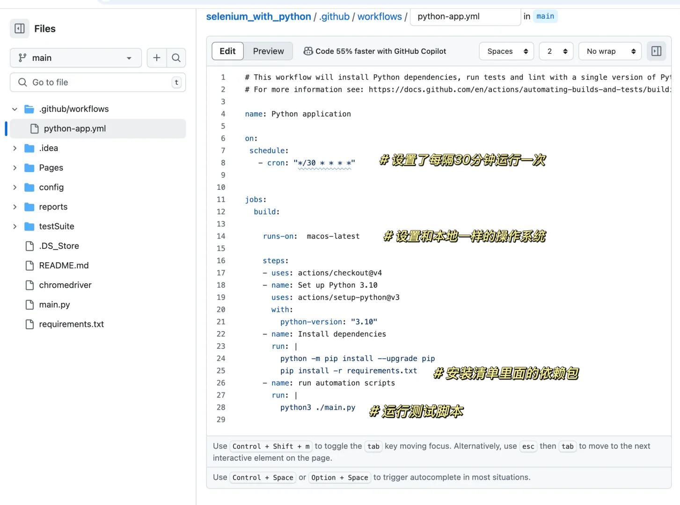Expand the Pages folder chevron
Screen dimensions: 680x505
click(x=15, y=168)
